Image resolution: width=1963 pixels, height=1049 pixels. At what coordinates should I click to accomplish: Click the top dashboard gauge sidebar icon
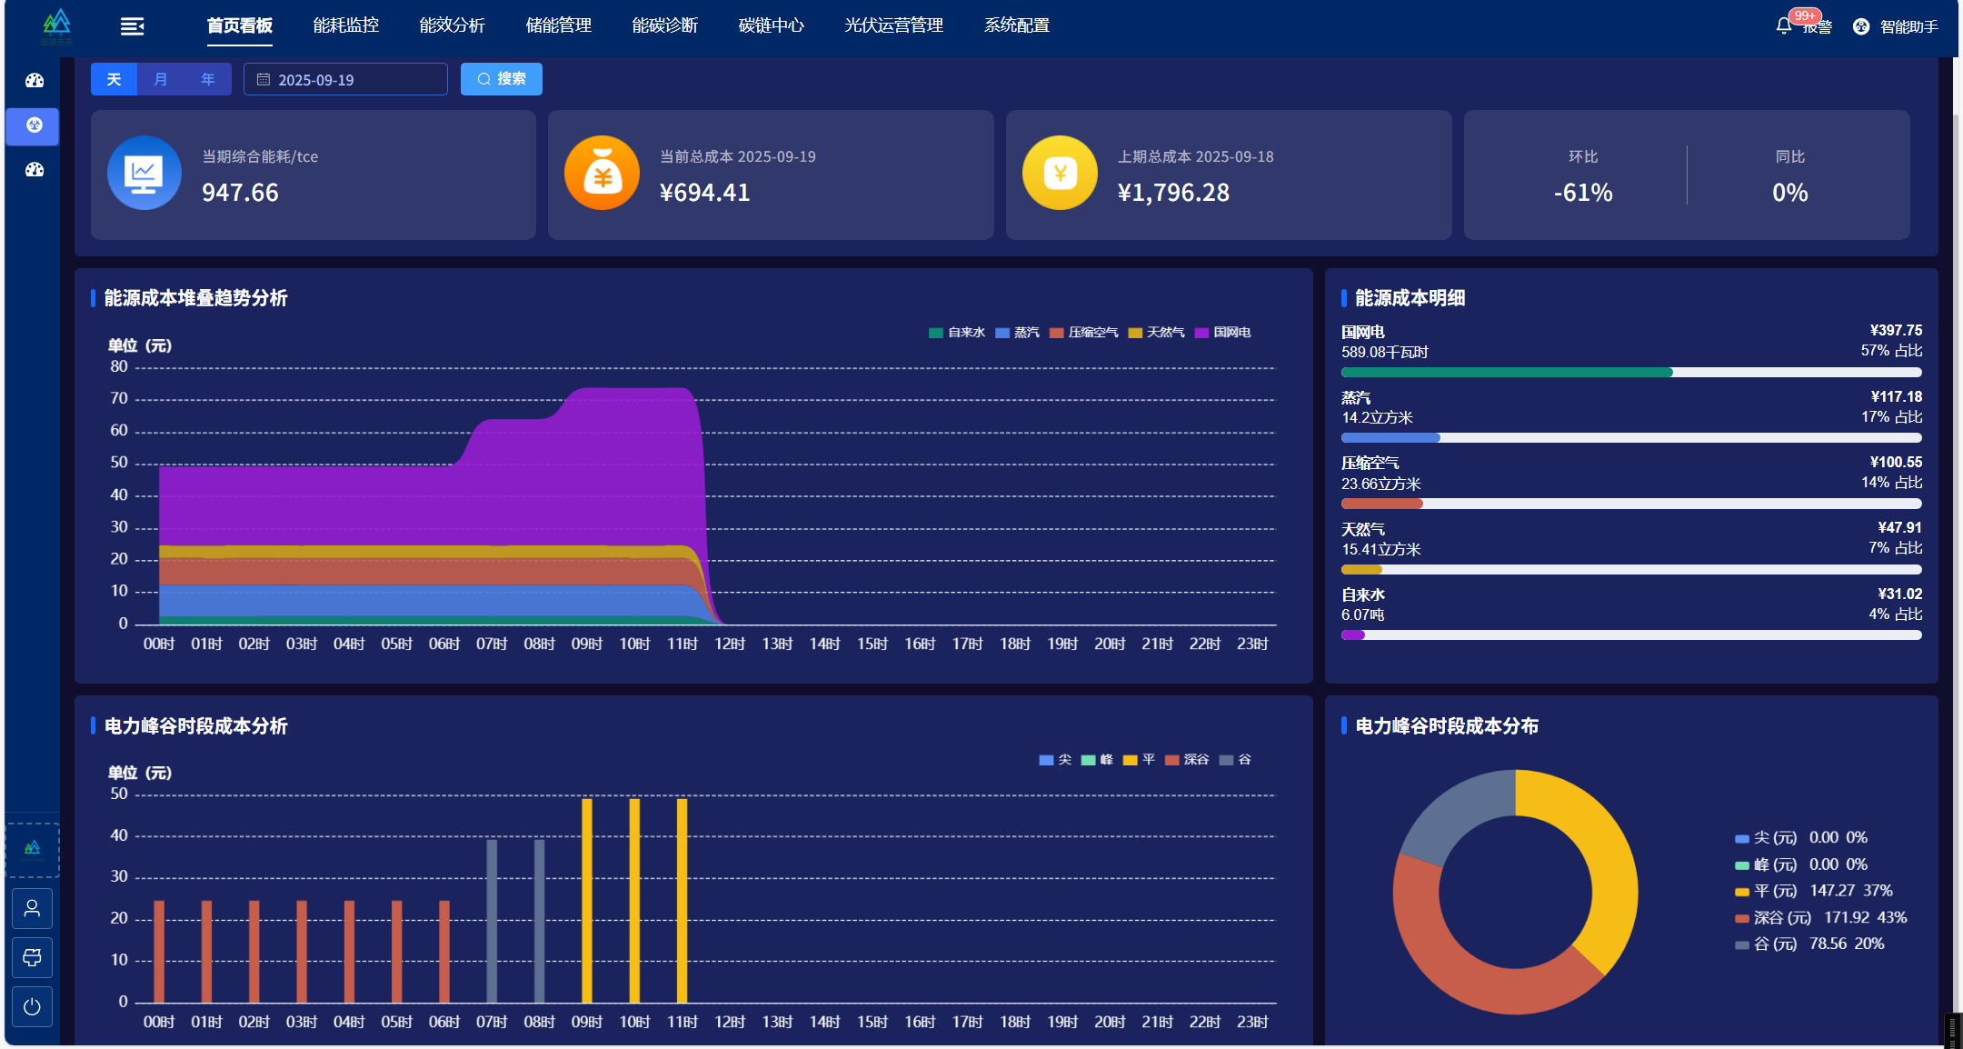point(35,80)
